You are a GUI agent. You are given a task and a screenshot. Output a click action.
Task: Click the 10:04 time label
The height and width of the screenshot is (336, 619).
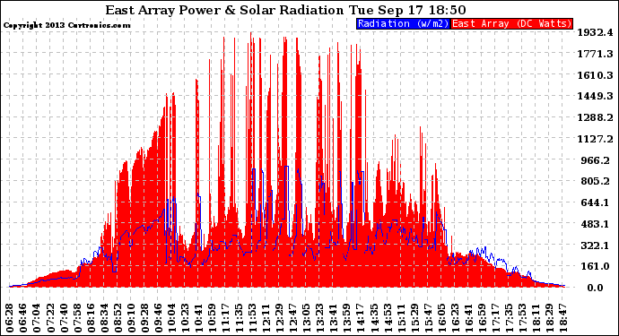[171, 317]
